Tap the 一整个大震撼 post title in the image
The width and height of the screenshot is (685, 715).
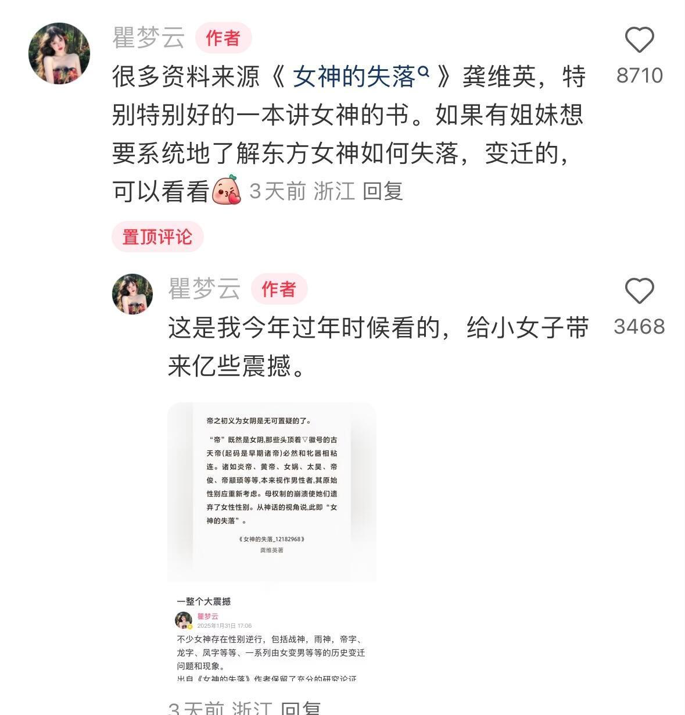pyautogui.click(x=204, y=602)
